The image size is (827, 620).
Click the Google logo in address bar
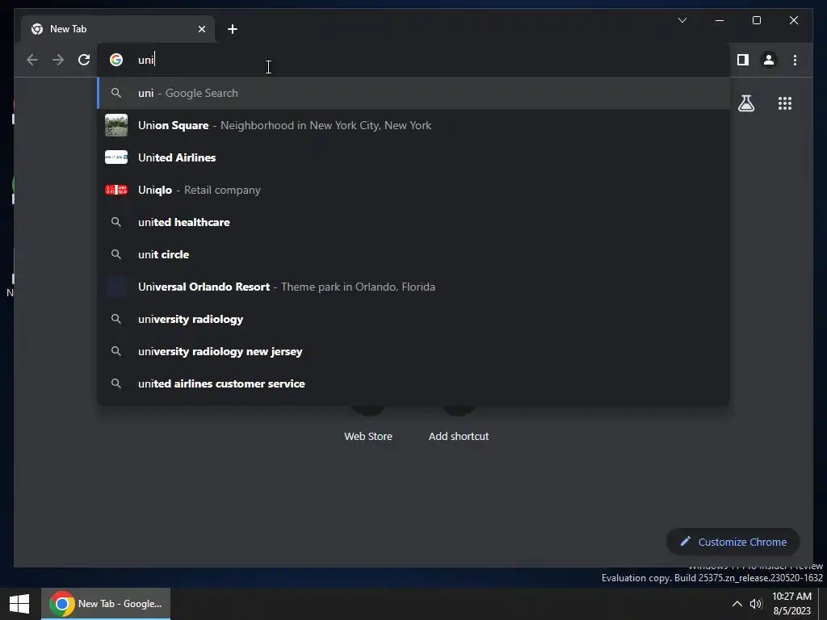tap(116, 60)
